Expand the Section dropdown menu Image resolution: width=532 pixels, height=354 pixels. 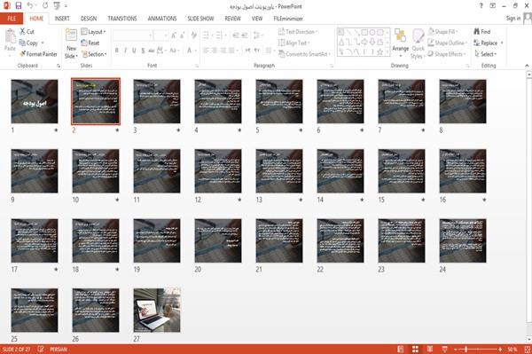coord(94,54)
